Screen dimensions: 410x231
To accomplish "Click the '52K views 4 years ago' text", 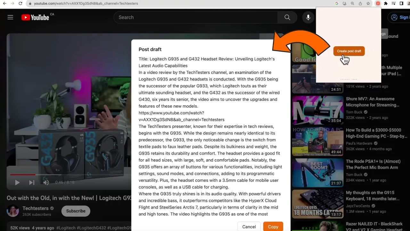I will point(32,228).
